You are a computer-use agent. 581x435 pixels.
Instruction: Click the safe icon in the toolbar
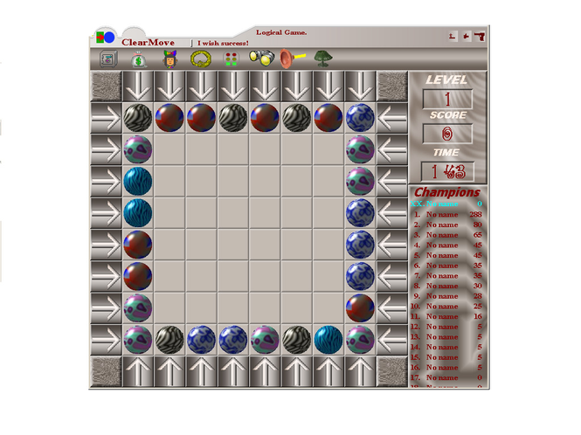pyautogui.click(x=107, y=59)
